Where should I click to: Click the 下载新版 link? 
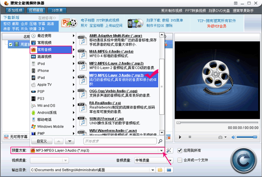pos(11,17)
